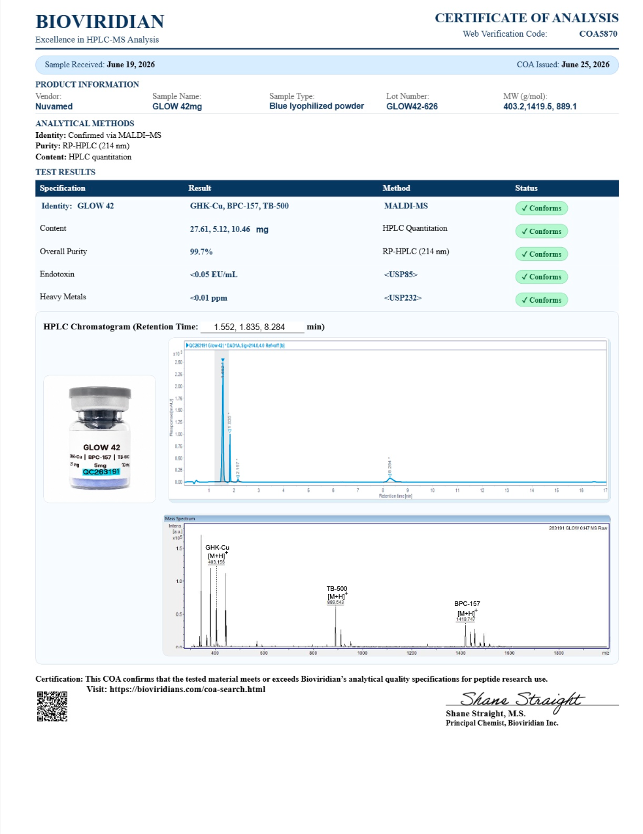Select lot number GLOW42-626
This screenshot has width=643, height=834.
(412, 107)
